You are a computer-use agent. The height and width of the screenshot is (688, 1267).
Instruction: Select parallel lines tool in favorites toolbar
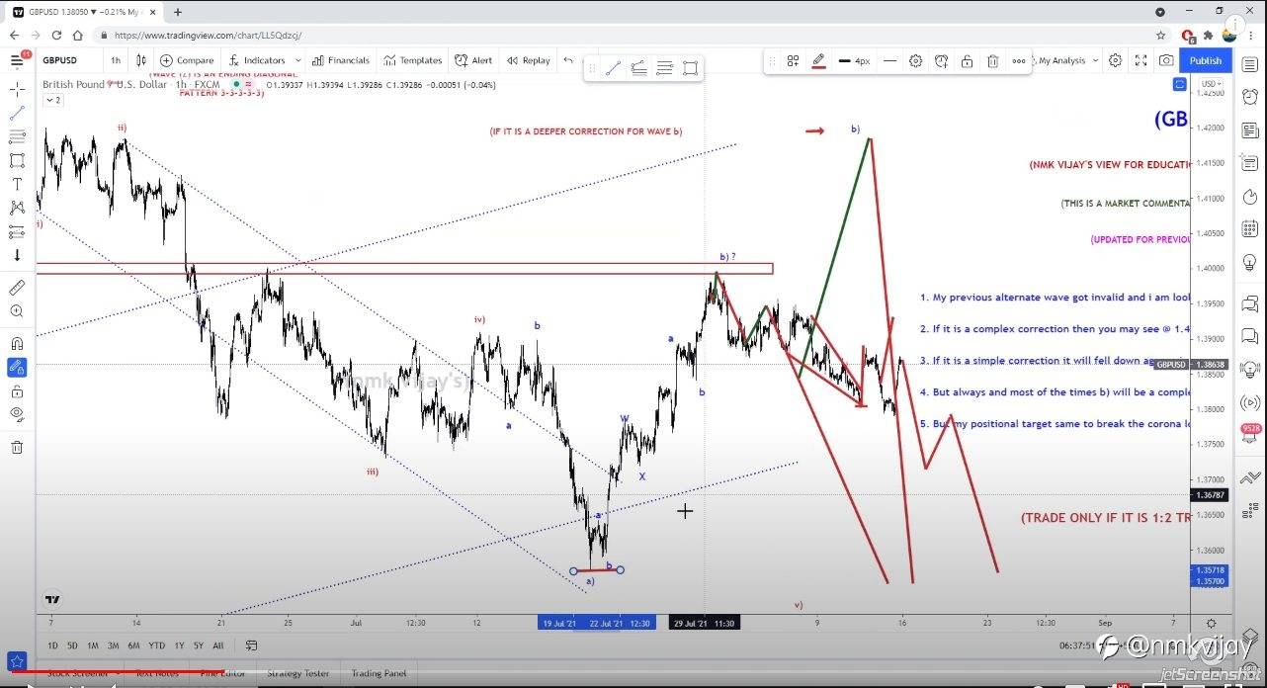click(x=664, y=68)
